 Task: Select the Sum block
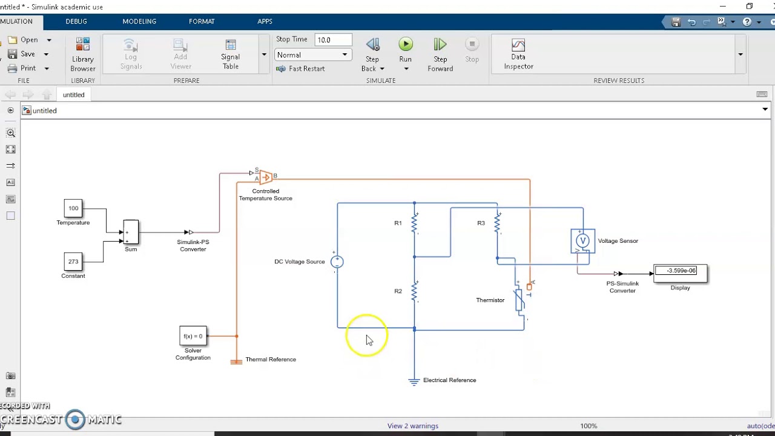tap(131, 232)
